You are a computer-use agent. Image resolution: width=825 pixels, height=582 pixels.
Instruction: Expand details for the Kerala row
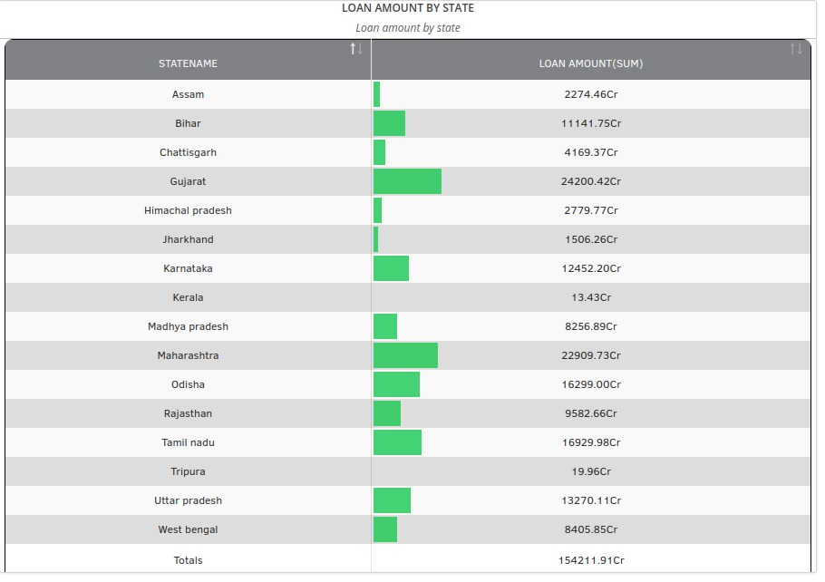tap(188, 297)
